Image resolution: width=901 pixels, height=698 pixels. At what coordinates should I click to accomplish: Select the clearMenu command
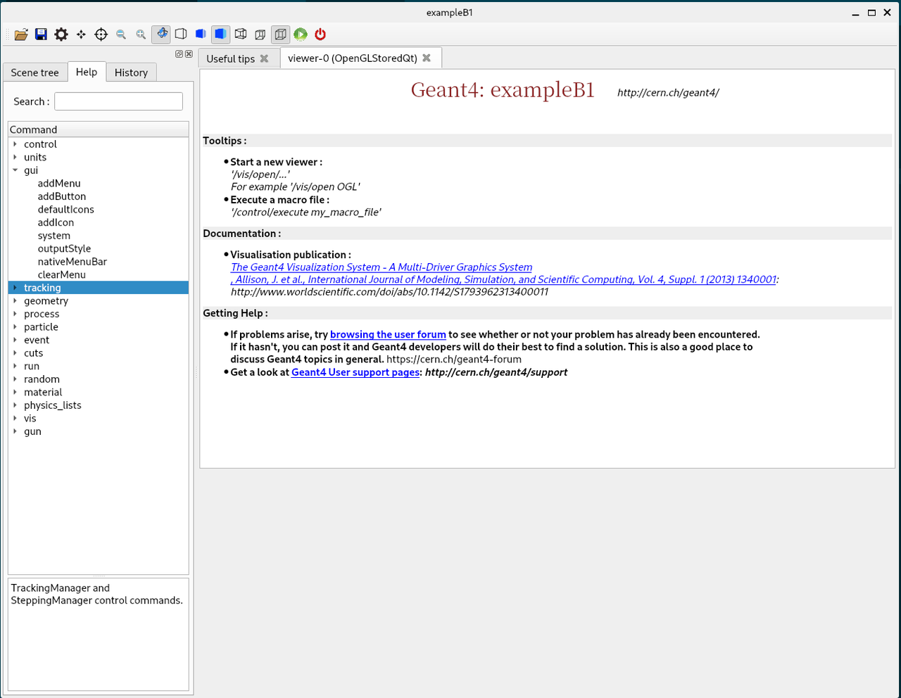point(62,274)
